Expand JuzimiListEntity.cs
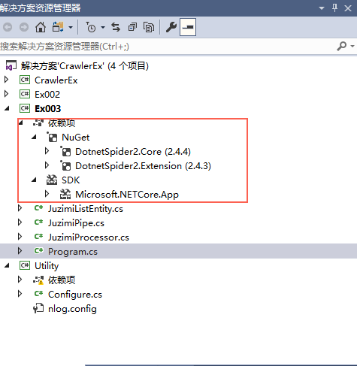 [x=20, y=208]
